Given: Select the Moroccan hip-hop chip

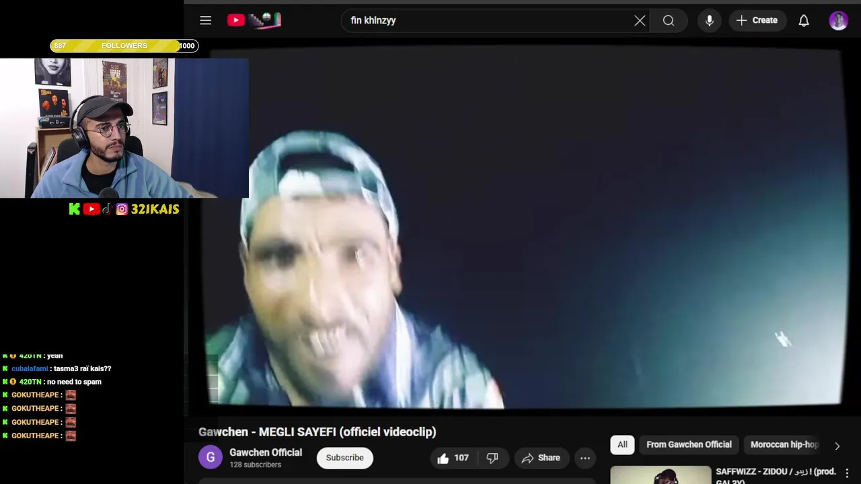Looking at the screenshot, I should [x=784, y=444].
